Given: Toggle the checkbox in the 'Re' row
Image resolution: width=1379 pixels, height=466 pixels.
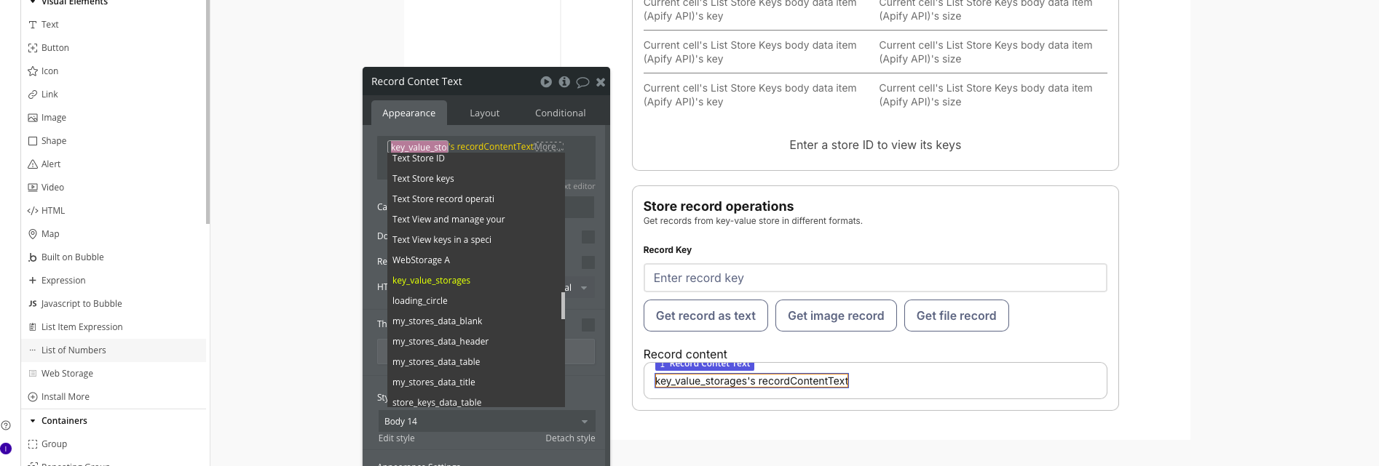Looking at the screenshot, I should click(x=588, y=262).
